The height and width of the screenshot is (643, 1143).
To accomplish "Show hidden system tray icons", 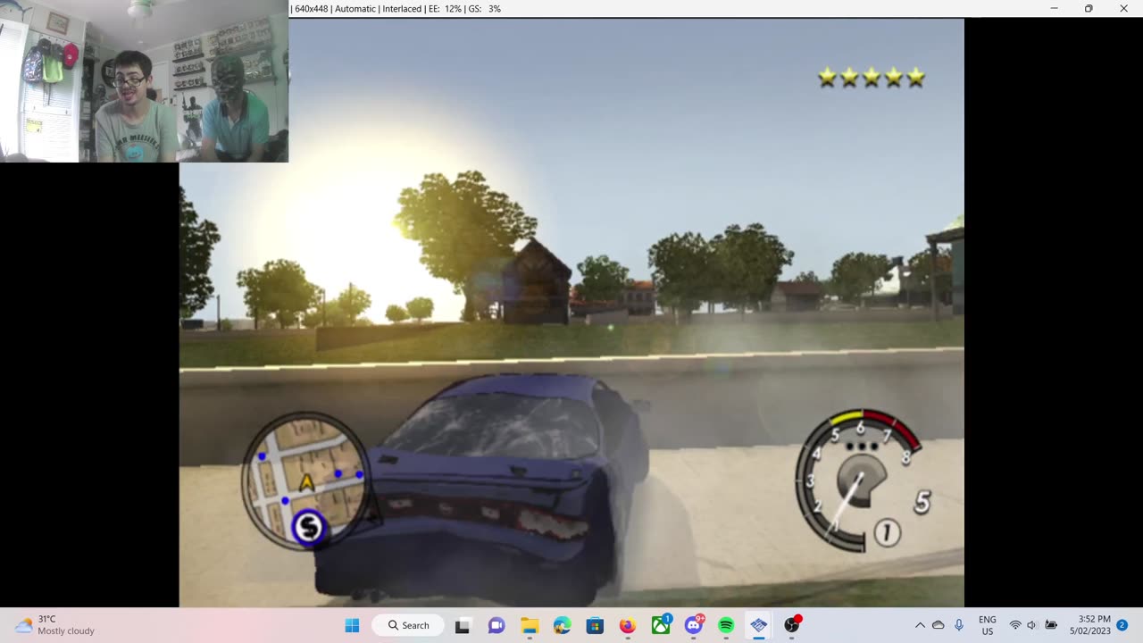I will (x=920, y=625).
